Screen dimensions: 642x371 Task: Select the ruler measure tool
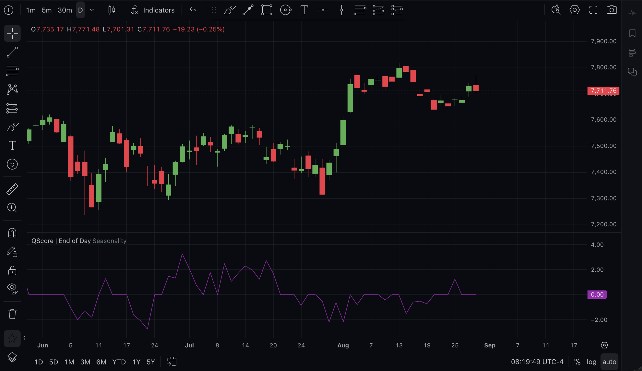pos(12,189)
